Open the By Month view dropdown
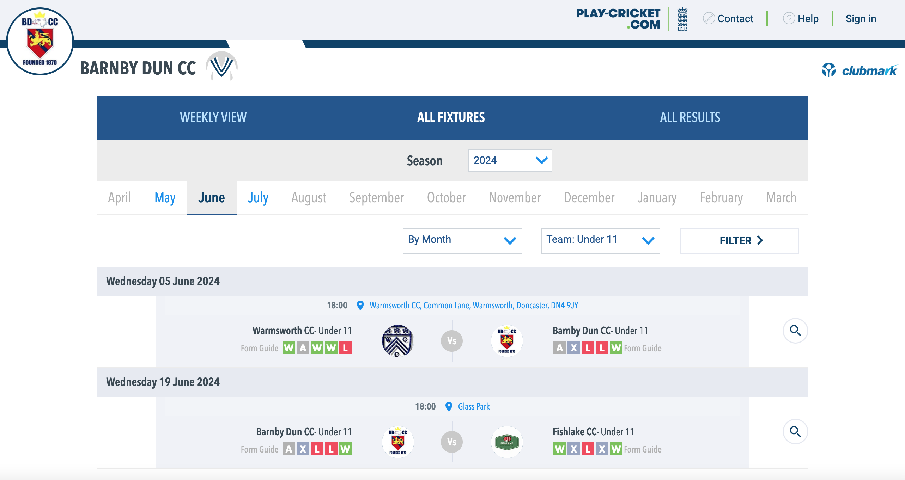The image size is (905, 480). coord(462,241)
